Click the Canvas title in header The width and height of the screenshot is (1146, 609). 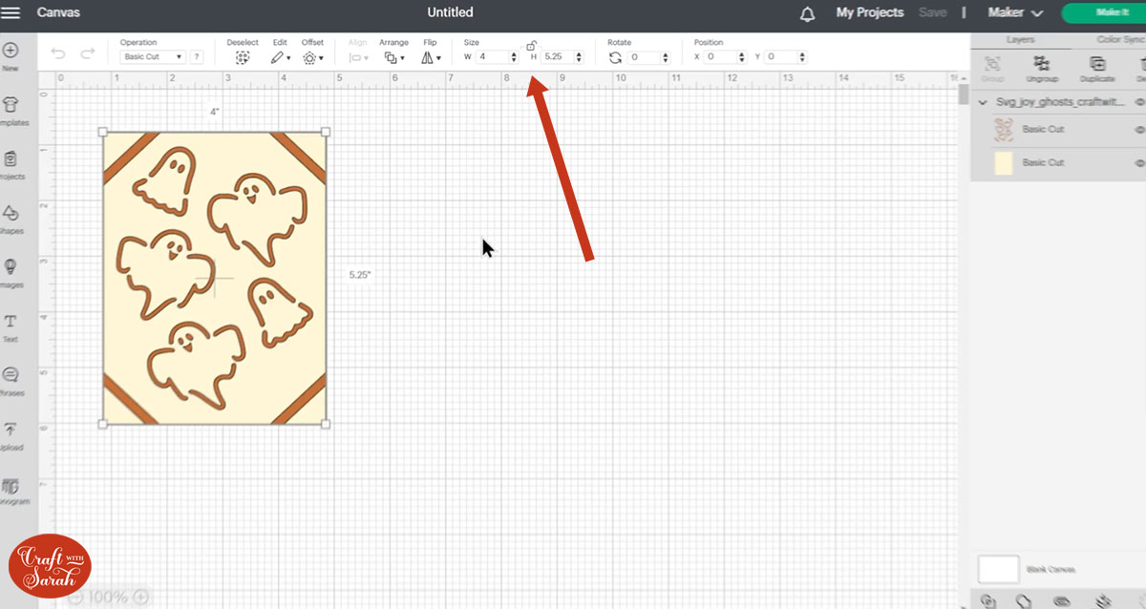(58, 13)
